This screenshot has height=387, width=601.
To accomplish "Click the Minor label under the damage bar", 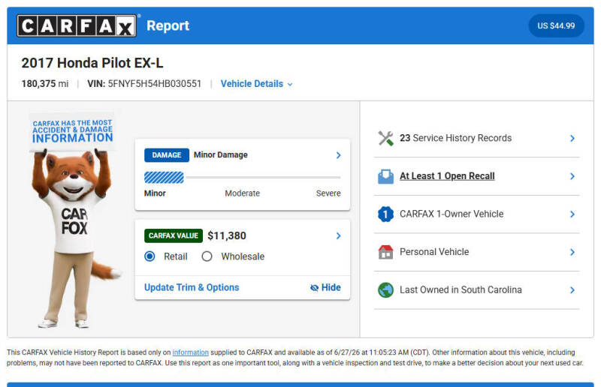I will pos(155,193).
